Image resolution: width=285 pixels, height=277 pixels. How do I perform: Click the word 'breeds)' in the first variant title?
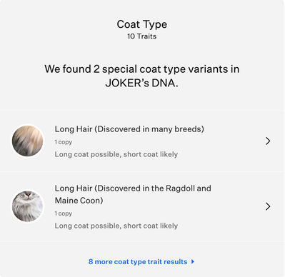[189, 129]
